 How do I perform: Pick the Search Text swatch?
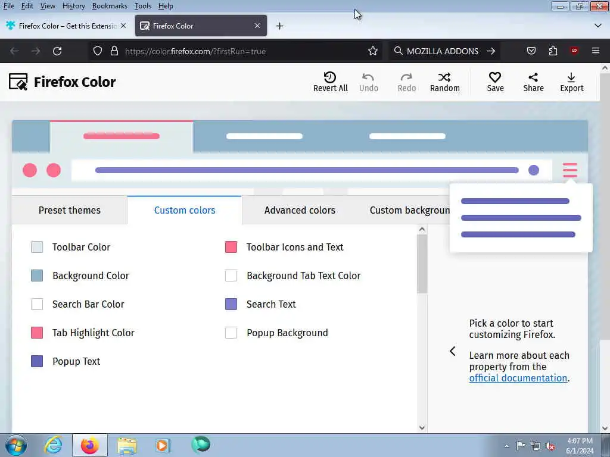click(231, 304)
